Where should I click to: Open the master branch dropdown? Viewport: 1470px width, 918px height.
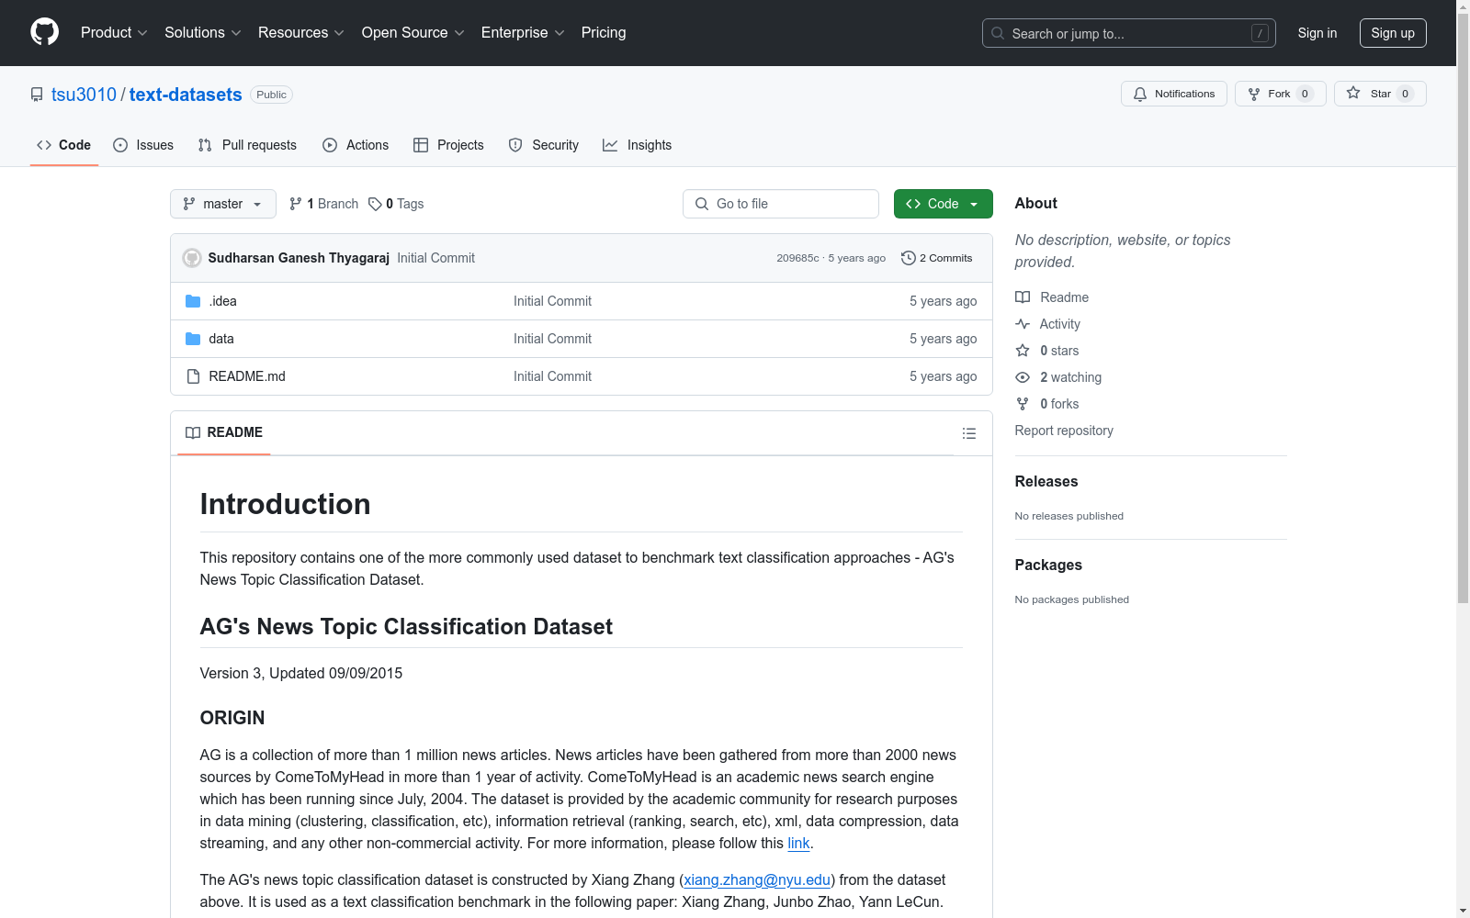[x=223, y=204]
